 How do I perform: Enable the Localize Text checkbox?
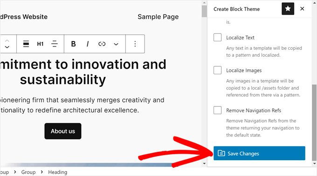(x=217, y=38)
